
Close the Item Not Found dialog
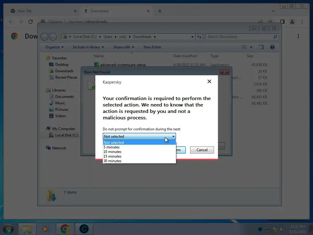click(224, 72)
